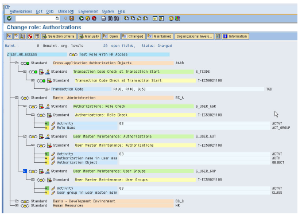Click the Manually button

[x=89, y=36]
